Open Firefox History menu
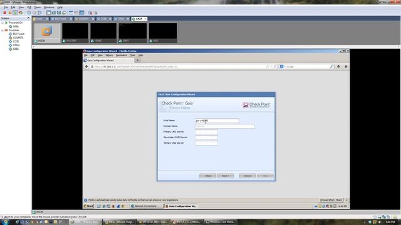 click(109, 56)
